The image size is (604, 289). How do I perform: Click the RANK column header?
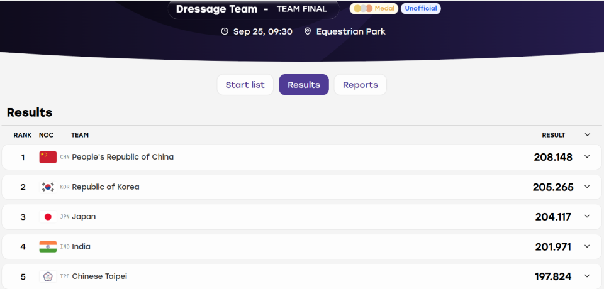tap(23, 135)
